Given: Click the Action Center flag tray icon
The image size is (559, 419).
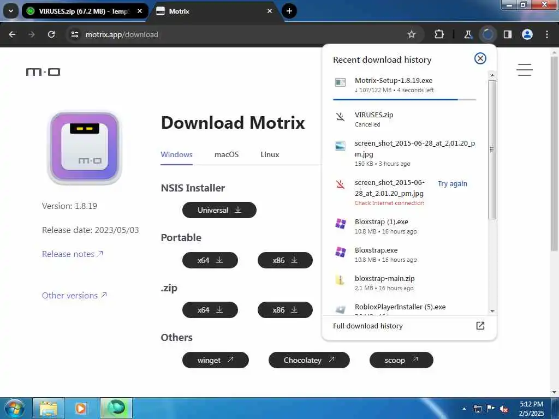Looking at the screenshot, I should pyautogui.click(x=491, y=409).
